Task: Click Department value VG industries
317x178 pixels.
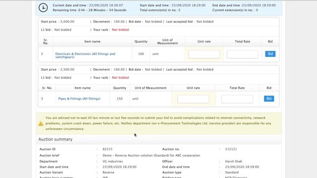Action: click(x=112, y=162)
